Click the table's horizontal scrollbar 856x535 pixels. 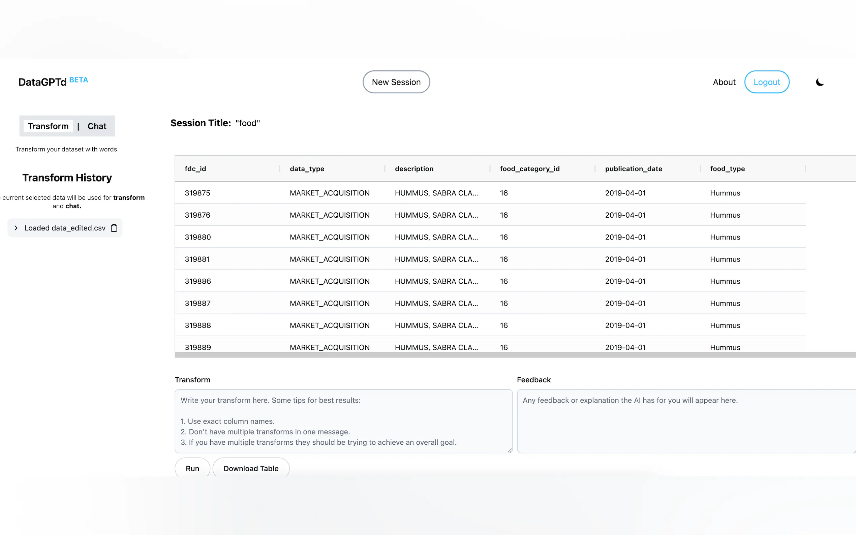[x=515, y=355]
